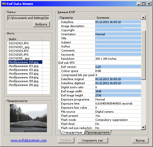Select file DSCN2924.JPG

pos(25,51)
